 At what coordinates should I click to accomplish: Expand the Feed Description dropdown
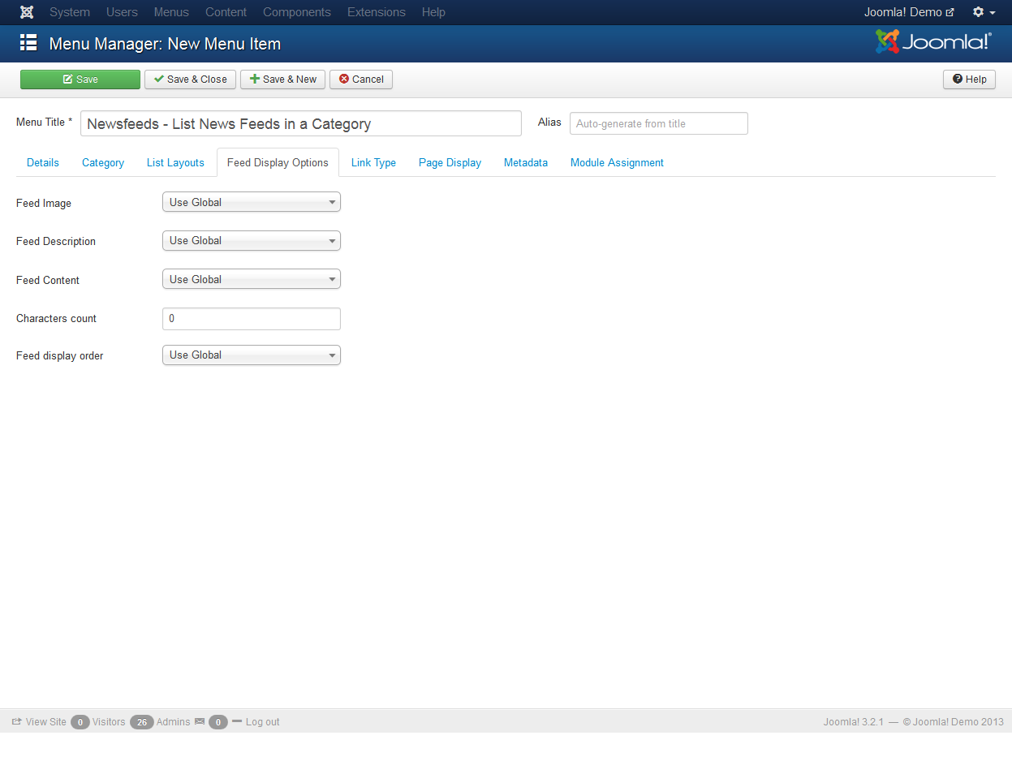click(252, 241)
